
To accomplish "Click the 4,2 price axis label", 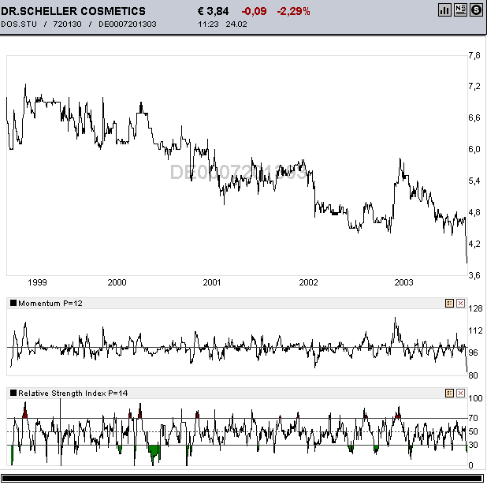I will tap(474, 244).
